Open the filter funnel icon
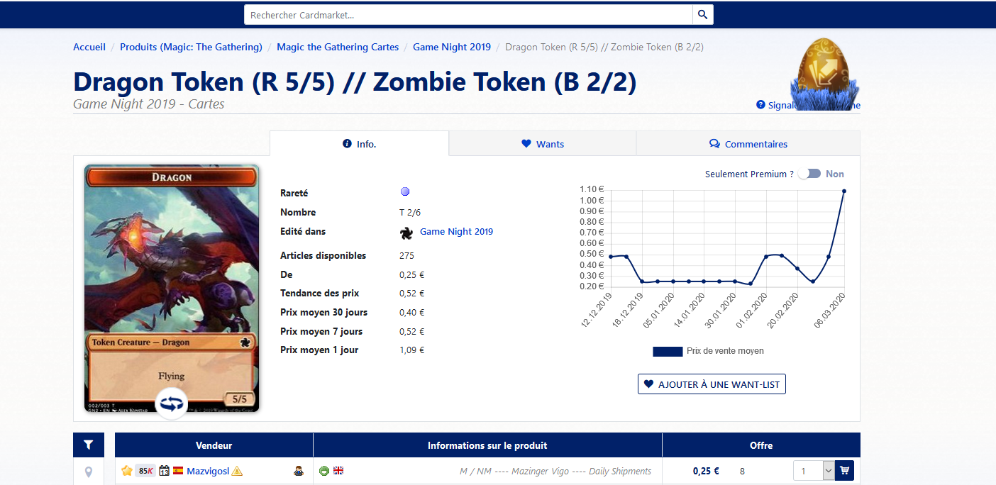The width and height of the screenshot is (996, 485). point(88,445)
